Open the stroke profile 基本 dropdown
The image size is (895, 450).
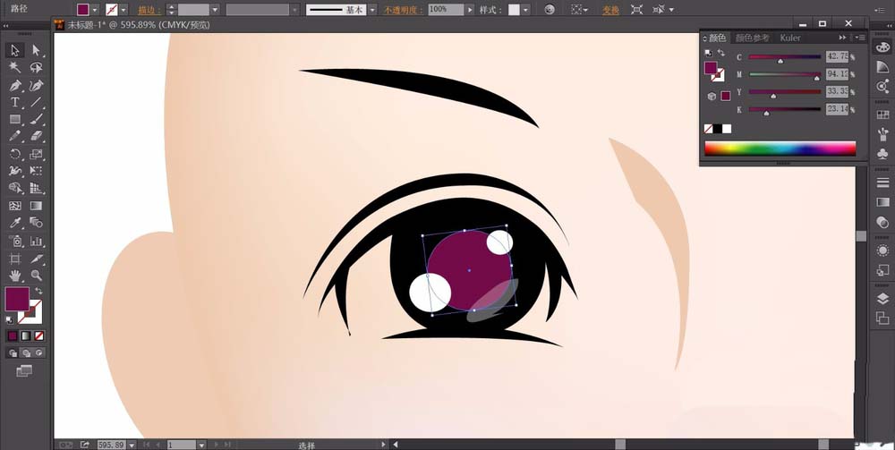[374, 9]
